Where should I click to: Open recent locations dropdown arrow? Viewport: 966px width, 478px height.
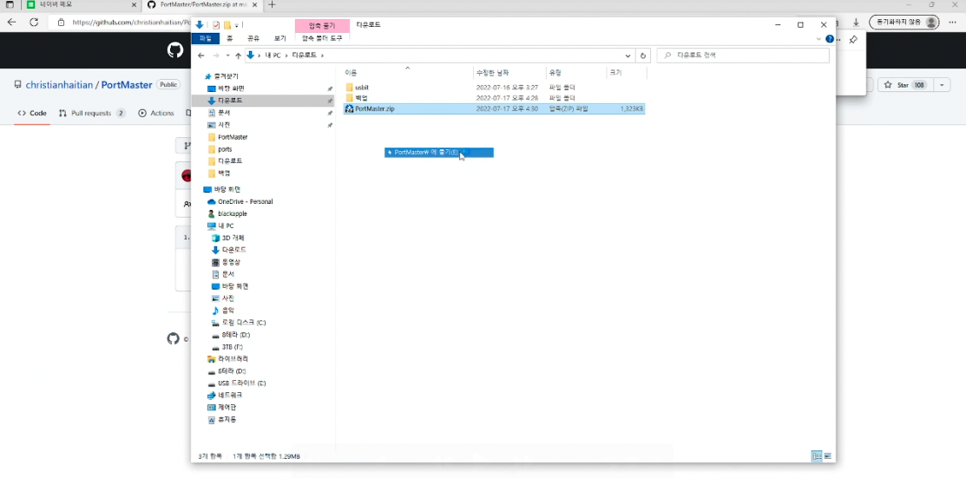(x=228, y=56)
